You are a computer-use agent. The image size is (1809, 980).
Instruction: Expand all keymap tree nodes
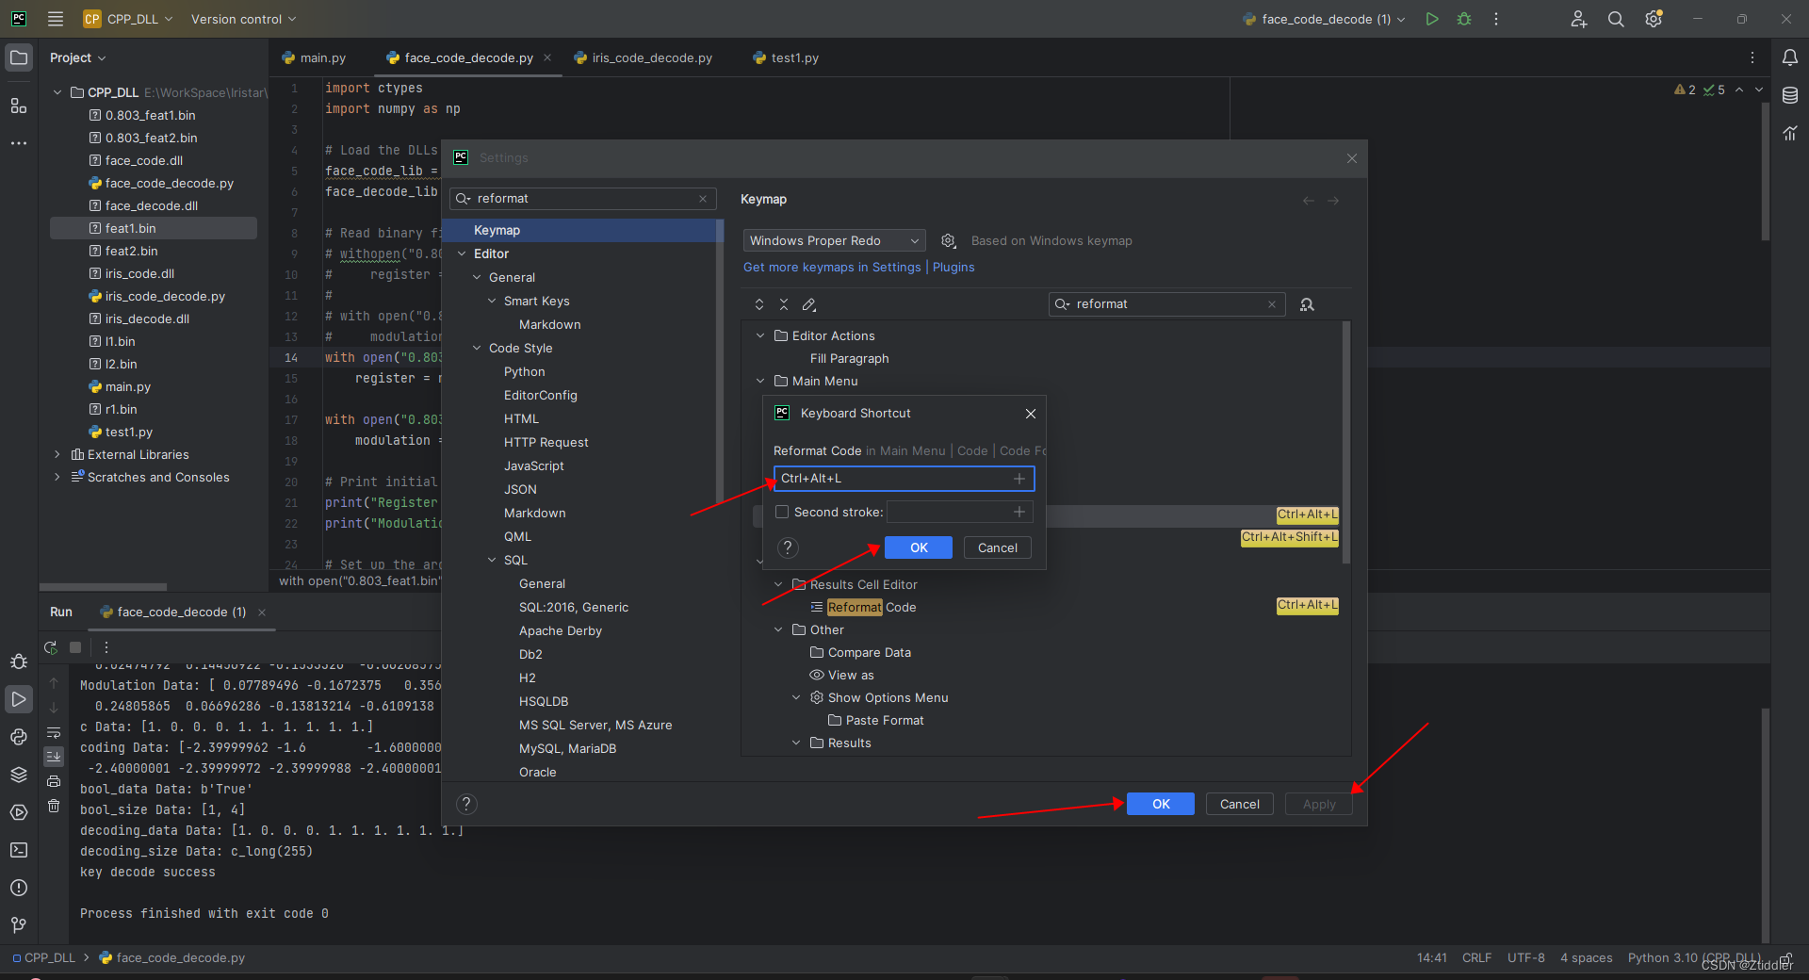pyautogui.click(x=758, y=304)
